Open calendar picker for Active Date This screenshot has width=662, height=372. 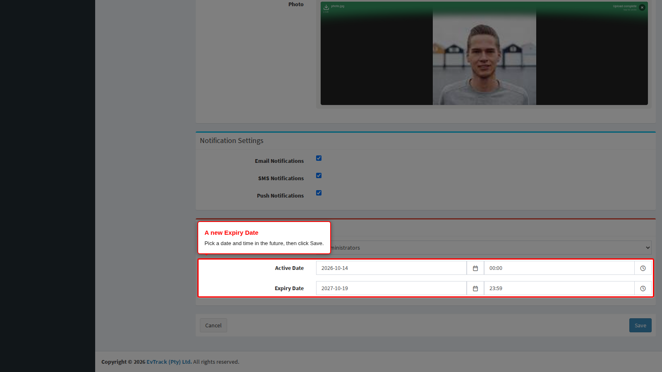475,268
